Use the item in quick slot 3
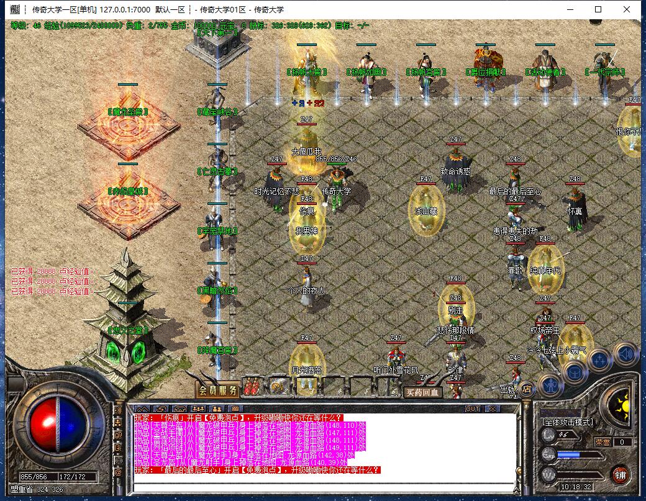This screenshot has width=646, height=501. point(306,386)
